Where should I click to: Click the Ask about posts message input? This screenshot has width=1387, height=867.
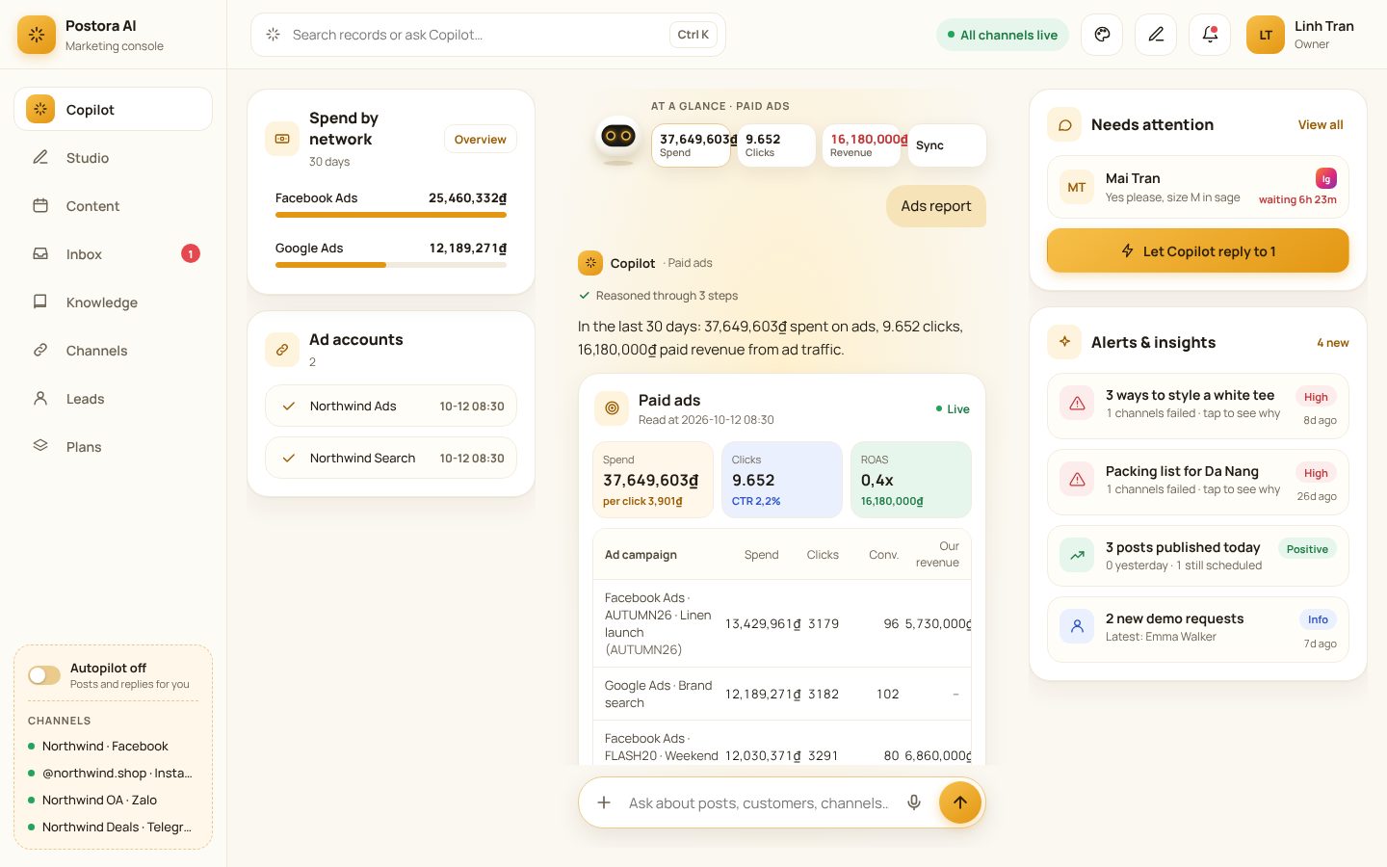tap(758, 802)
